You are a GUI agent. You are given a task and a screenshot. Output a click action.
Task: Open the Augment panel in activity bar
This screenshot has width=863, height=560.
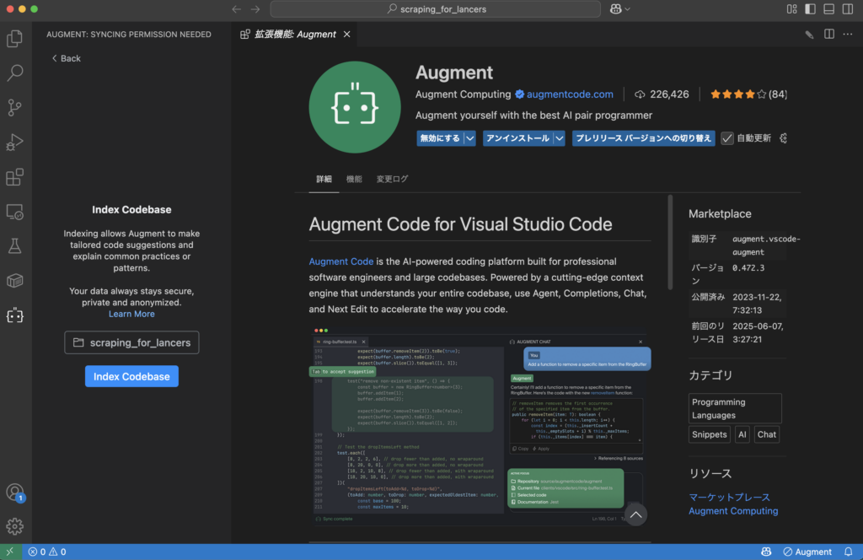click(x=14, y=315)
